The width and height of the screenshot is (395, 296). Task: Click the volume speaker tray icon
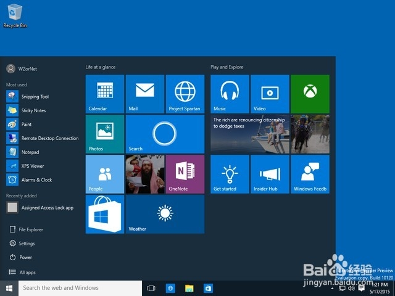click(351, 289)
